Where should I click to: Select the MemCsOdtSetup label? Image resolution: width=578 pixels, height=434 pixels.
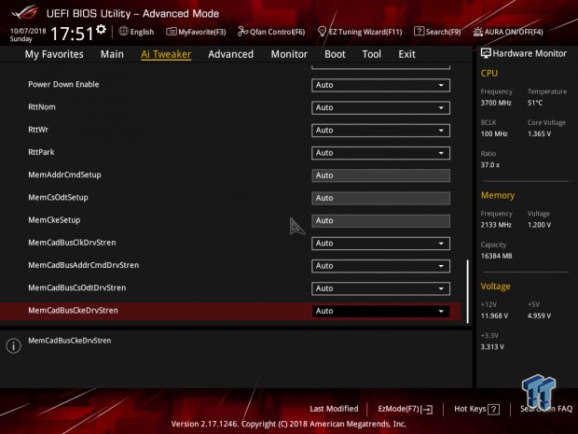58,197
